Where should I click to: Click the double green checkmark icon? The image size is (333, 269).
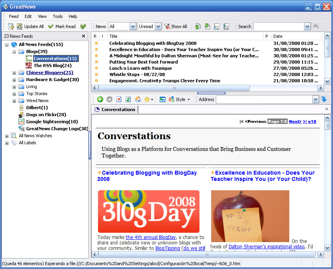coord(83,27)
